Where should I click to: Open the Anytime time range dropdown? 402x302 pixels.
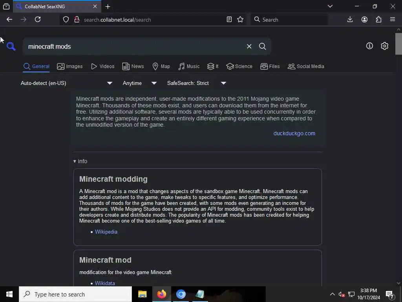point(139,83)
